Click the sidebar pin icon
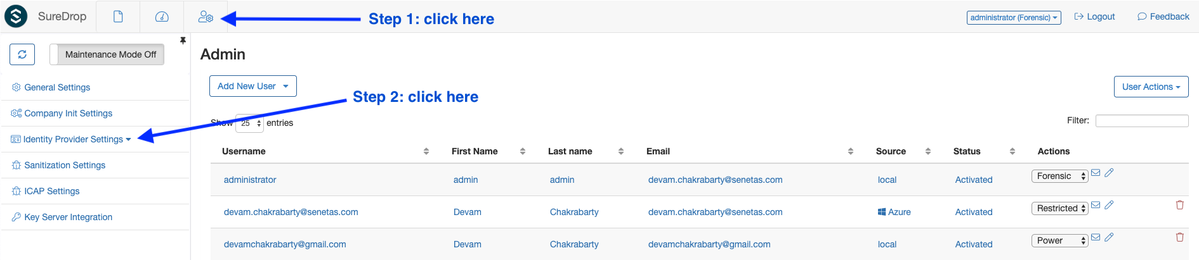The height and width of the screenshot is (260, 1199). [183, 40]
